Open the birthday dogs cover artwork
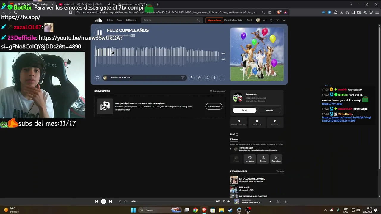Screen dimensions: 381x214 (x=257, y=54)
